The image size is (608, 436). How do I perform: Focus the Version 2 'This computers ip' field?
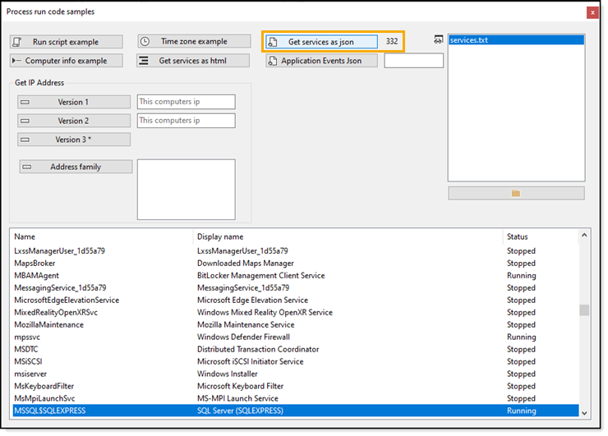[187, 121]
